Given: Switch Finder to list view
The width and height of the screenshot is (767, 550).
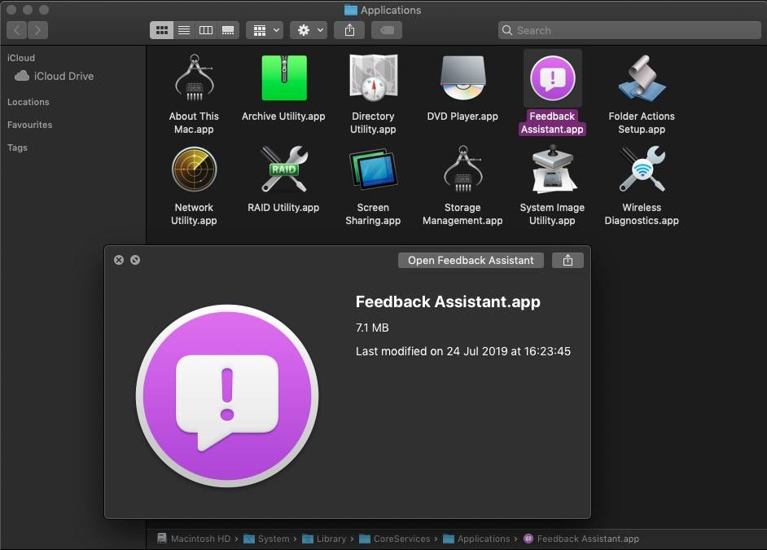Looking at the screenshot, I should (184, 30).
